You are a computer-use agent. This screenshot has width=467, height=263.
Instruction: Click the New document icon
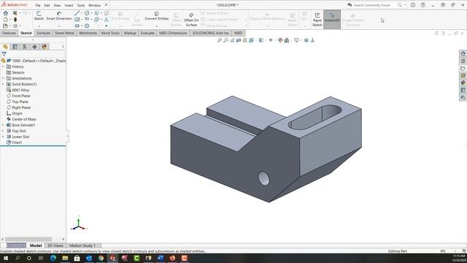coord(5,20)
